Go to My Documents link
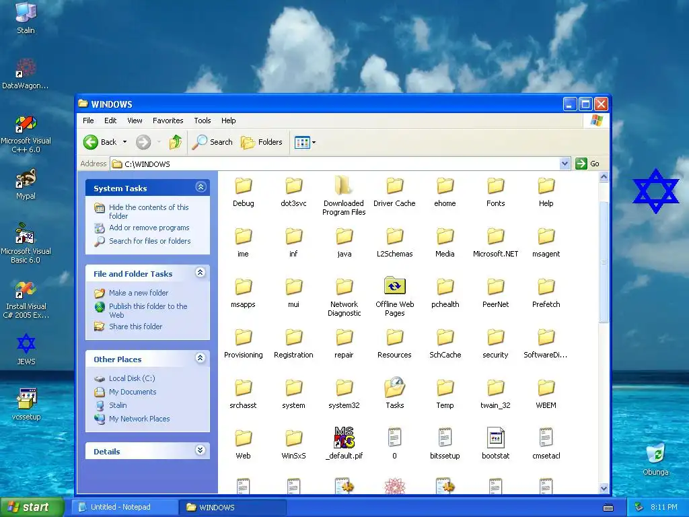This screenshot has height=517, width=689. tap(133, 392)
